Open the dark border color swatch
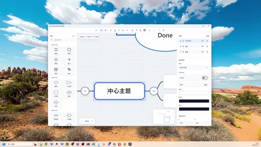 coord(194,101)
